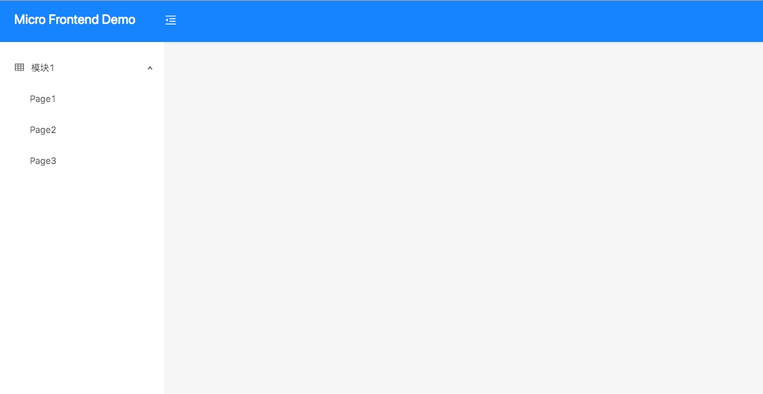The width and height of the screenshot is (763, 394).
Task: Collapse the sidebar with the menu-fold icon
Action: pos(171,20)
